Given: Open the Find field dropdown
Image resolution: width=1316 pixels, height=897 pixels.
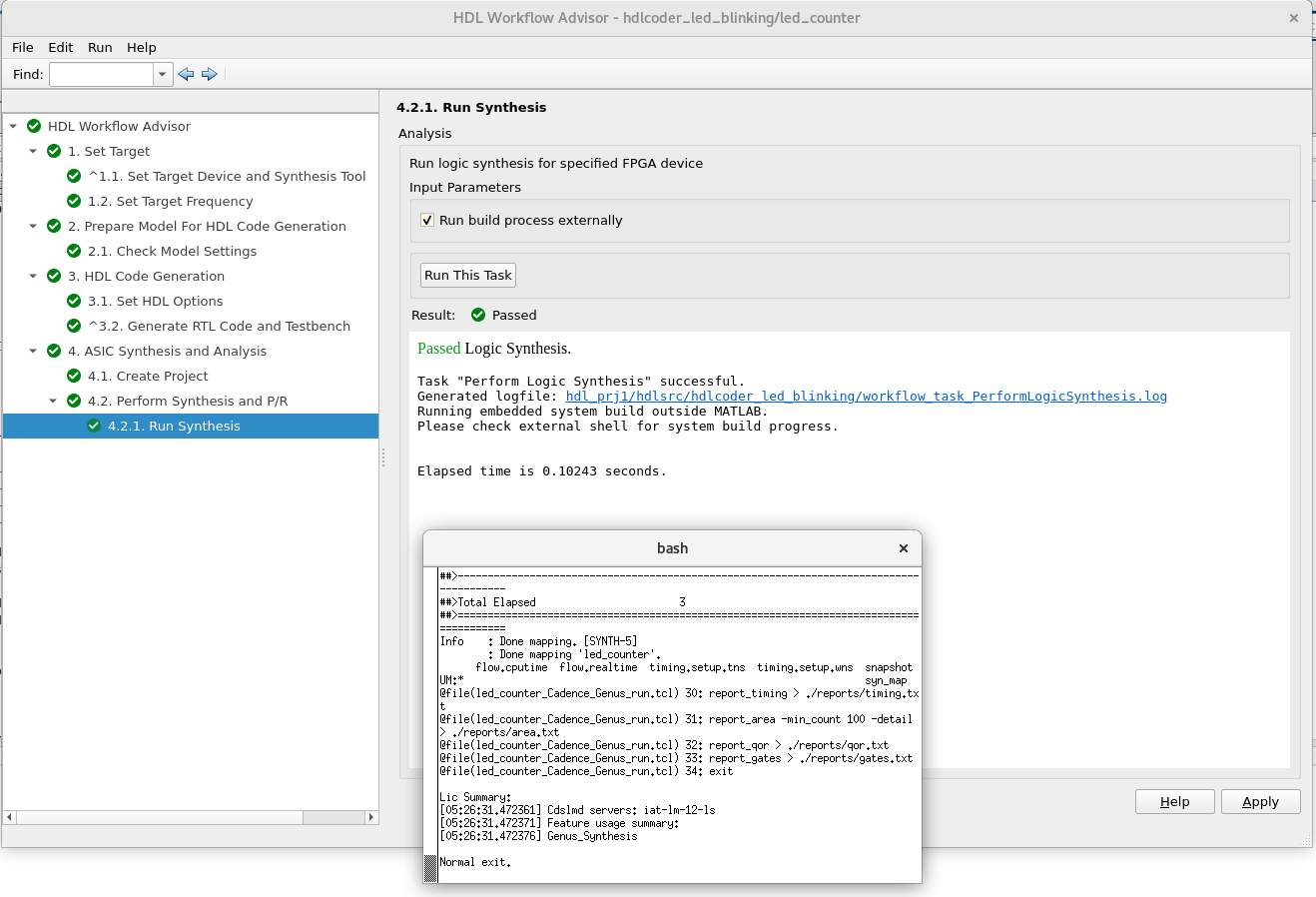Looking at the screenshot, I should (162, 74).
